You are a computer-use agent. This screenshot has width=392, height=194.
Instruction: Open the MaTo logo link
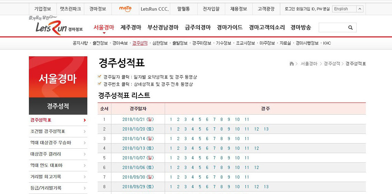[x=125, y=9]
